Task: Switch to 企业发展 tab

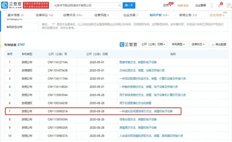Action: coord(130,15)
